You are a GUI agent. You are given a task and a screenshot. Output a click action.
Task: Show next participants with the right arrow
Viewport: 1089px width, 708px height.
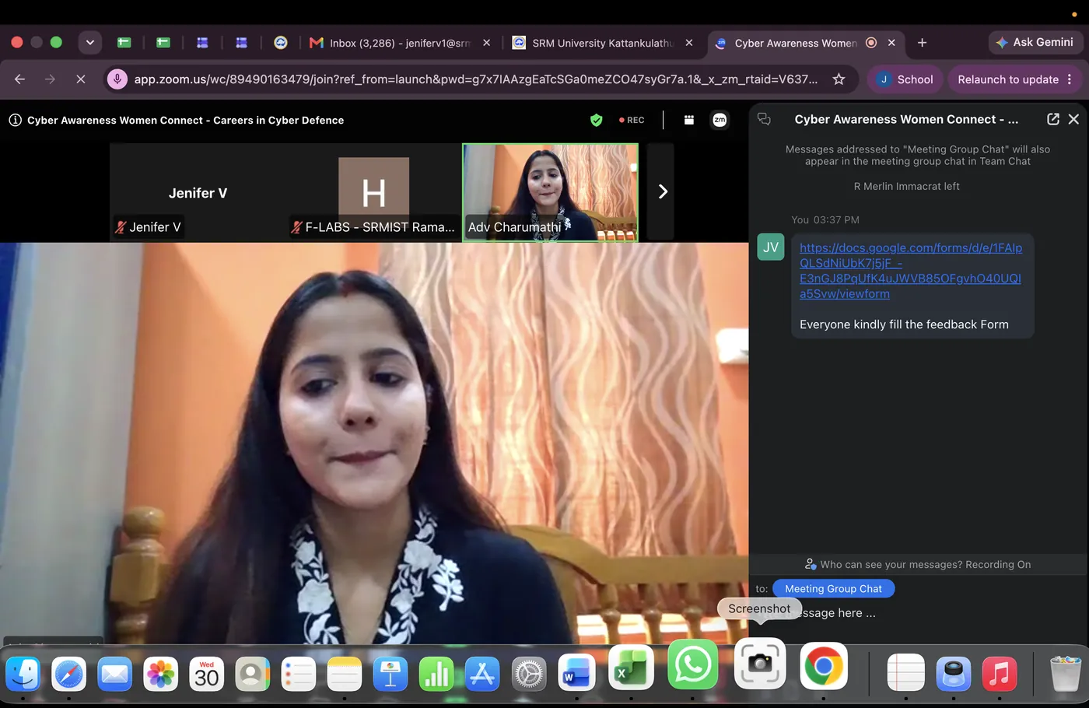[662, 191]
